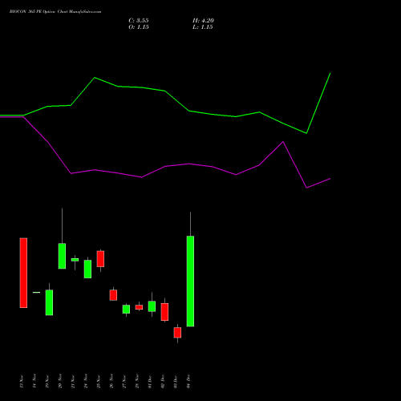Click the '24 Nov' date axis label
Screen dimensions: 401x401
point(86,382)
